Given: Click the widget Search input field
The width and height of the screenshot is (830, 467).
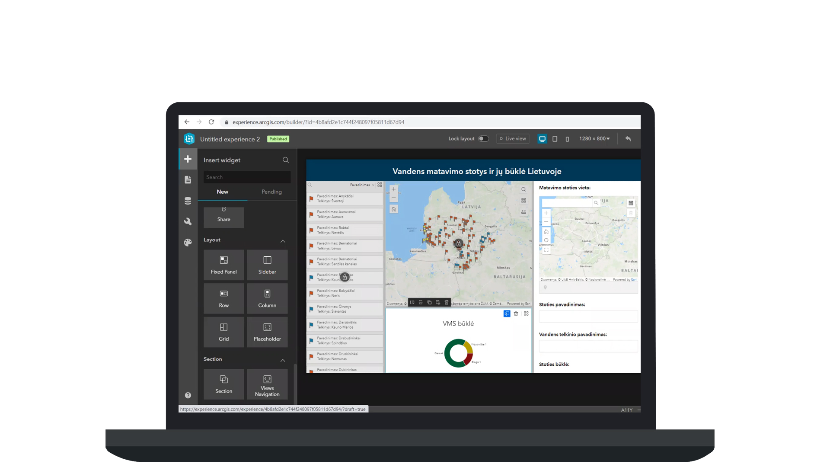Looking at the screenshot, I should (x=247, y=177).
